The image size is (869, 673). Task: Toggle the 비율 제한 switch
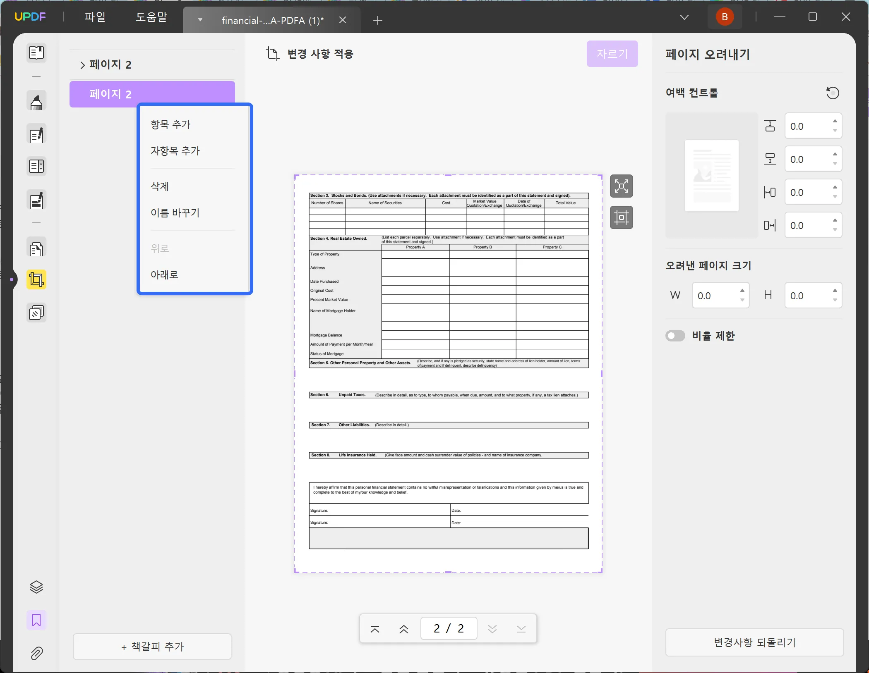(x=675, y=336)
